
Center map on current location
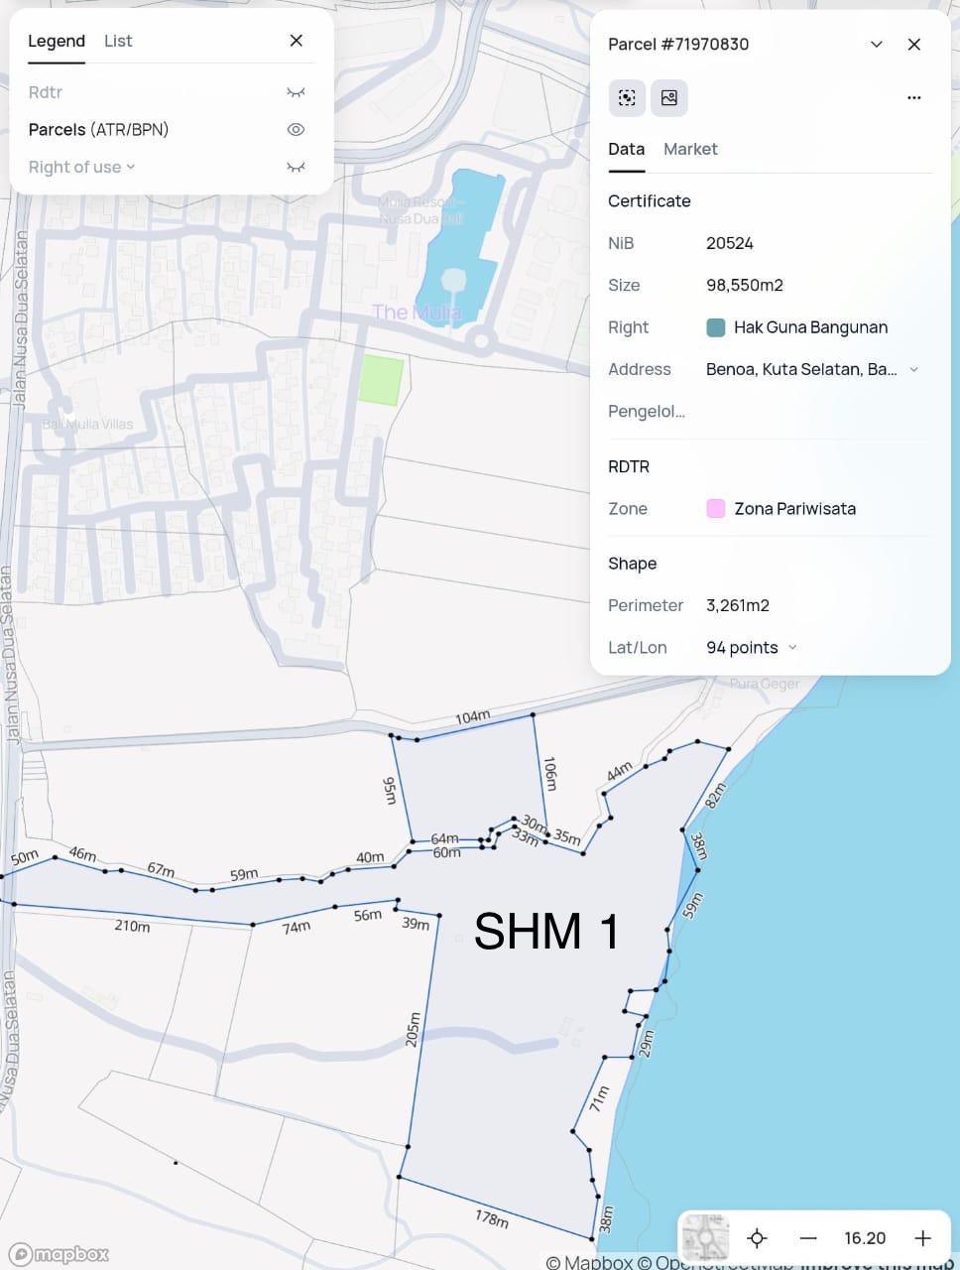click(x=757, y=1237)
